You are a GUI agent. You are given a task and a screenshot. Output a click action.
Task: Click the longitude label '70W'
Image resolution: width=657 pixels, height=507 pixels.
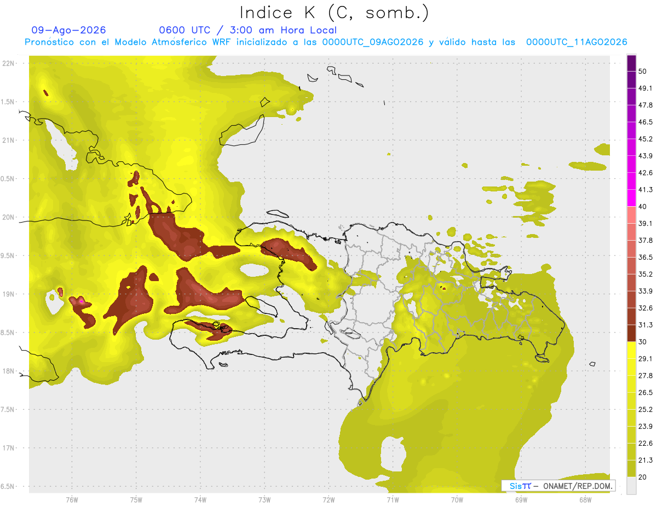[457, 499]
